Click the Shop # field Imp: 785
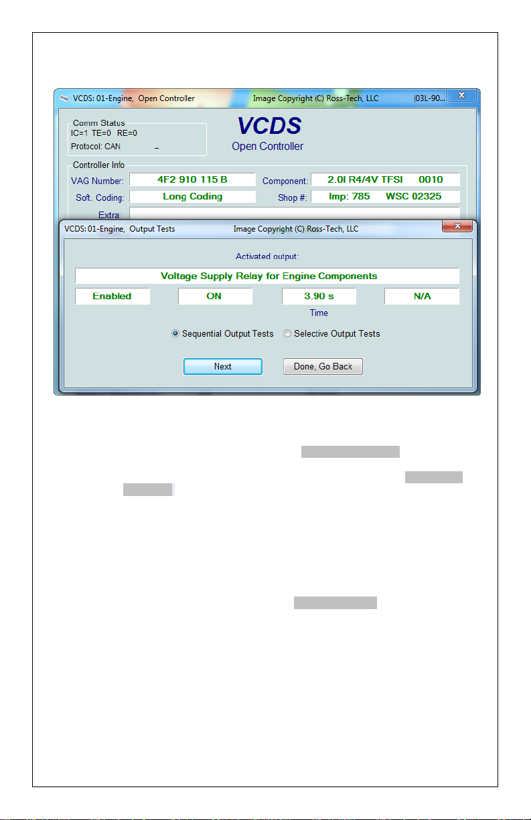 tap(385, 197)
